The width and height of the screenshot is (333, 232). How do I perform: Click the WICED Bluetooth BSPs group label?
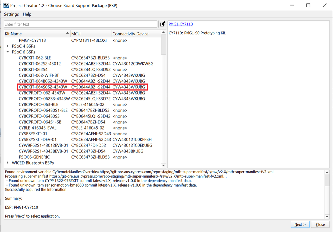click(33, 163)
